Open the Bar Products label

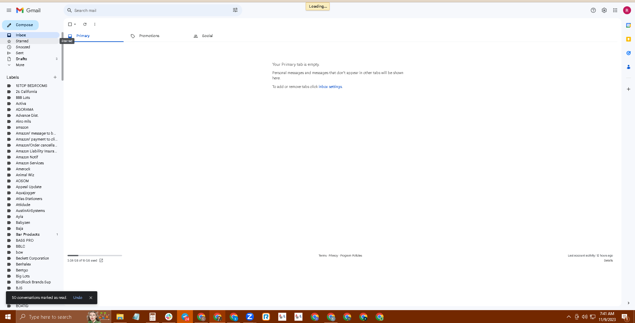click(x=28, y=234)
